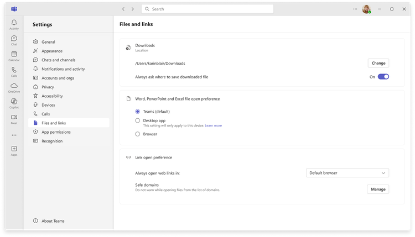Click the Settings panel heading
This screenshot has width=415, height=237.
point(43,24)
